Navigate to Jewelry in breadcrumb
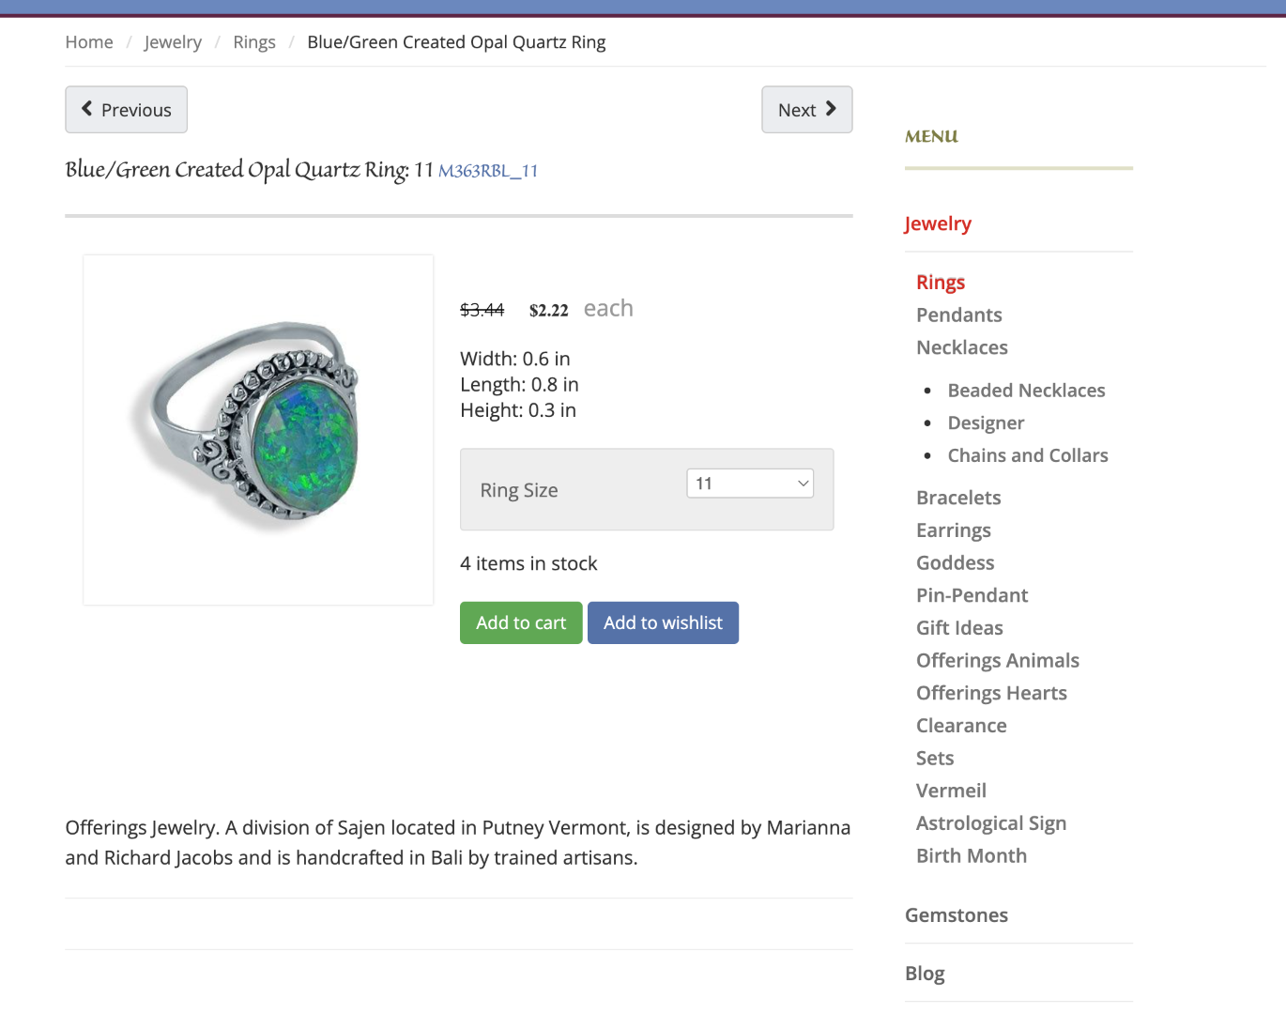This screenshot has height=1014, width=1286. 173,42
